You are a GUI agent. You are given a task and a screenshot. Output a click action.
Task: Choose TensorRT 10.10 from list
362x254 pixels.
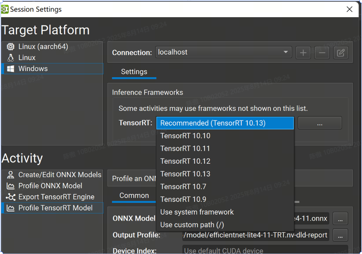click(x=225, y=136)
